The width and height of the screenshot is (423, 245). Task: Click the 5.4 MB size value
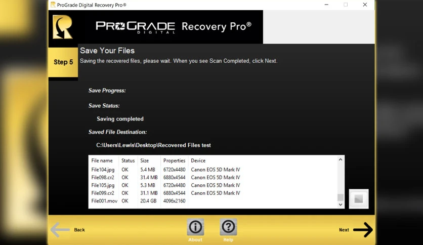pyautogui.click(x=148, y=170)
